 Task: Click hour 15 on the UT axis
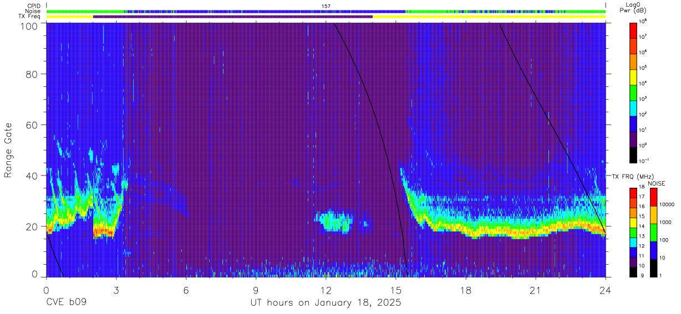click(396, 290)
